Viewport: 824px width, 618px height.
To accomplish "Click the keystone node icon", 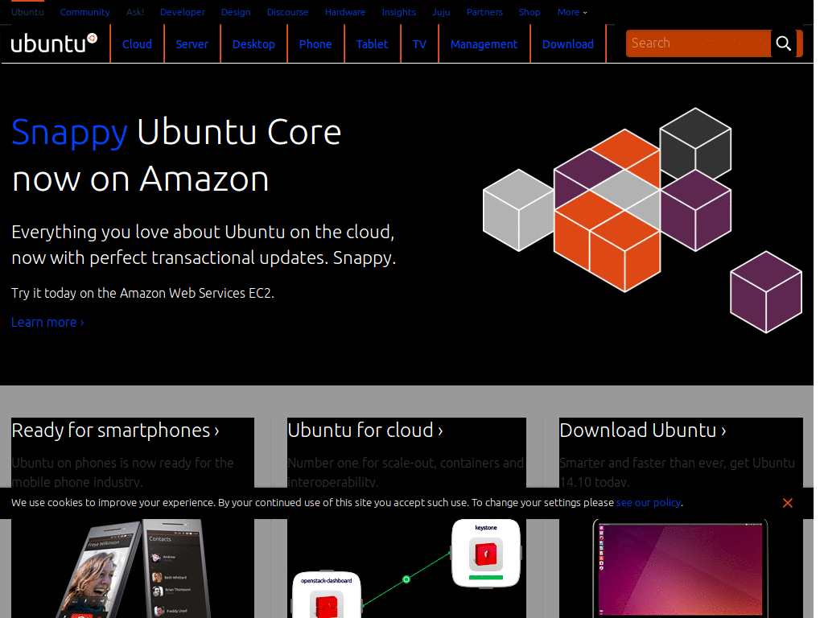I will [x=486, y=554].
